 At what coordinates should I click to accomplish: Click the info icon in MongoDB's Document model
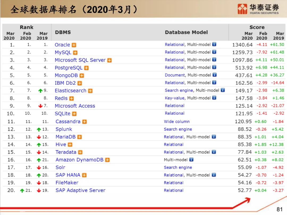[x=214, y=75]
